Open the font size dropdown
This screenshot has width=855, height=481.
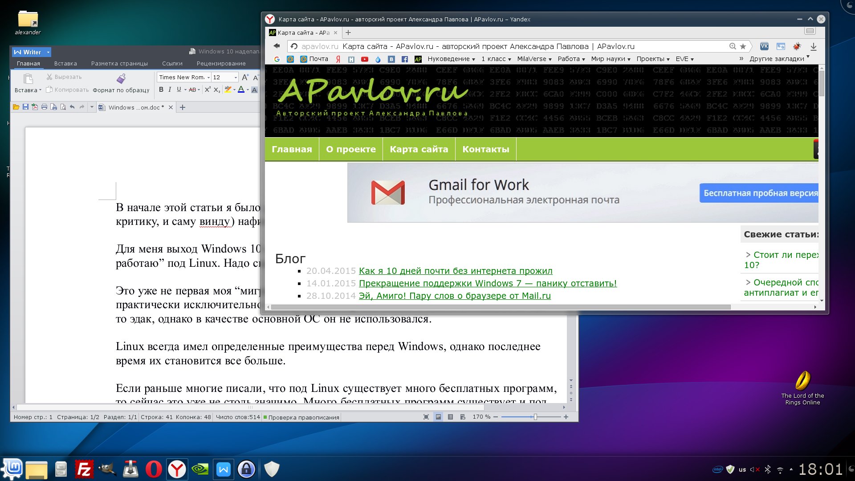tap(235, 77)
